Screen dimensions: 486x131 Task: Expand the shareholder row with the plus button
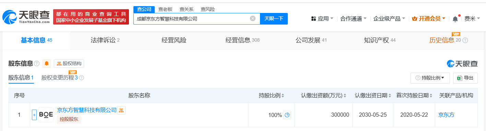click(x=34, y=115)
